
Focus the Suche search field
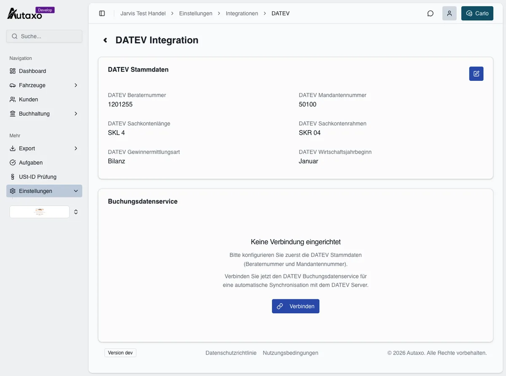[x=44, y=36]
